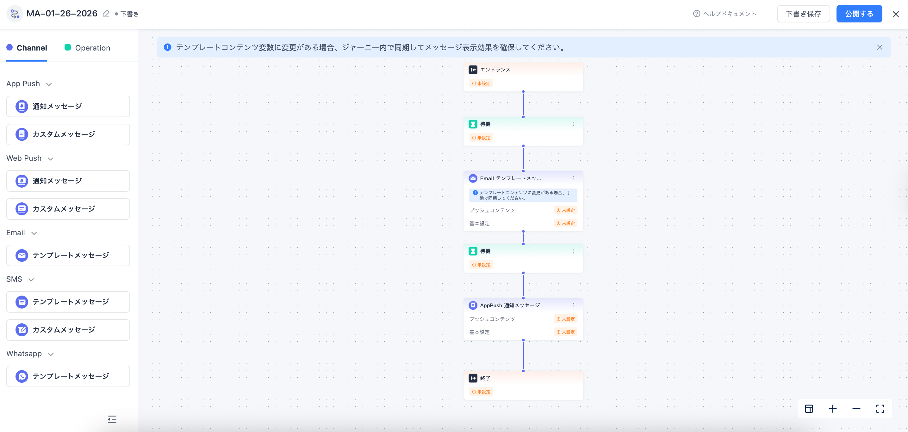This screenshot has width=908, height=432.
Task: Select the Email テンプレートメッセージ icon in sidebar
Action: [22, 255]
